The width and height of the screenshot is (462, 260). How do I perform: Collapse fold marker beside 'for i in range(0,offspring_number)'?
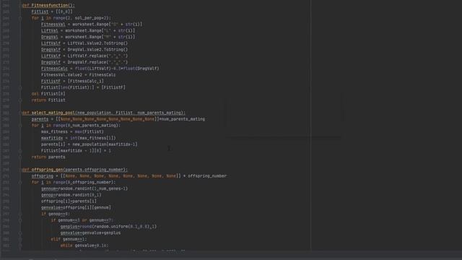pyautogui.click(x=20, y=182)
